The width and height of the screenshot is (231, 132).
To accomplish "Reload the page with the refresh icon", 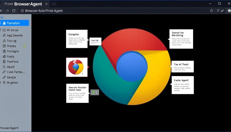I will click(14, 11).
